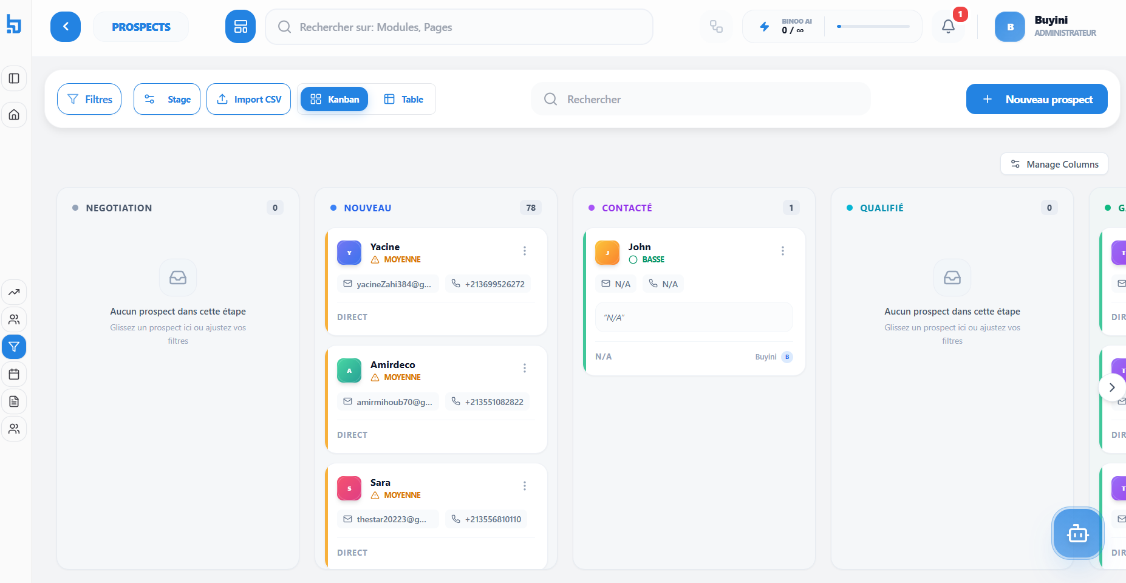Click the PROSPECTS breadcrumb label
1126x583 pixels.
point(141,27)
